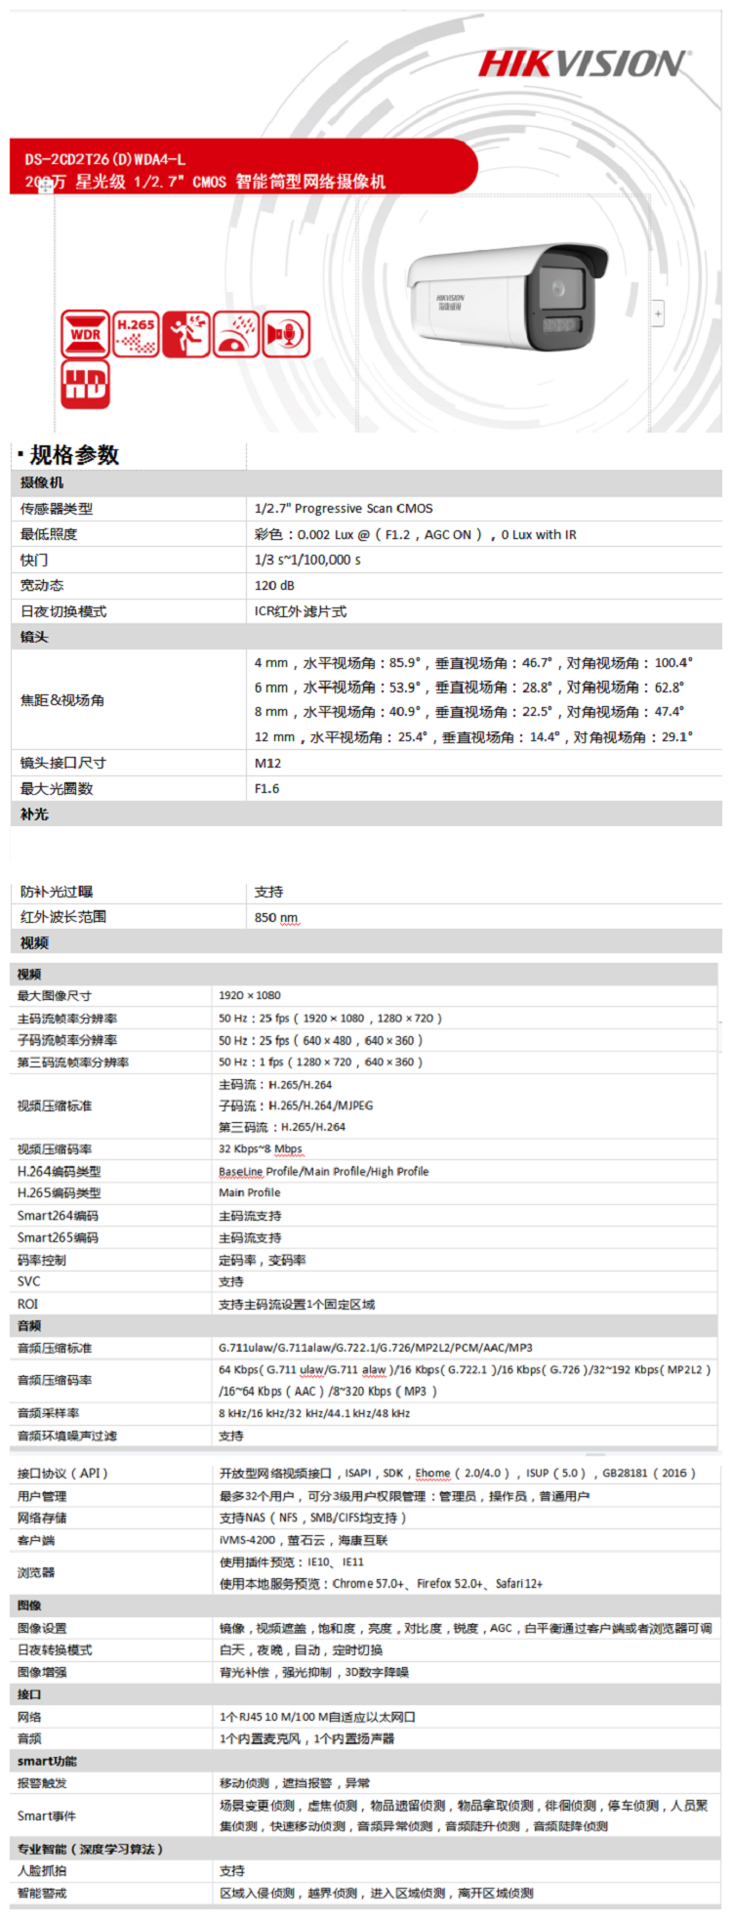Click max aperture value 'F1.6'
The height and width of the screenshot is (1919, 732).
coord(266,788)
